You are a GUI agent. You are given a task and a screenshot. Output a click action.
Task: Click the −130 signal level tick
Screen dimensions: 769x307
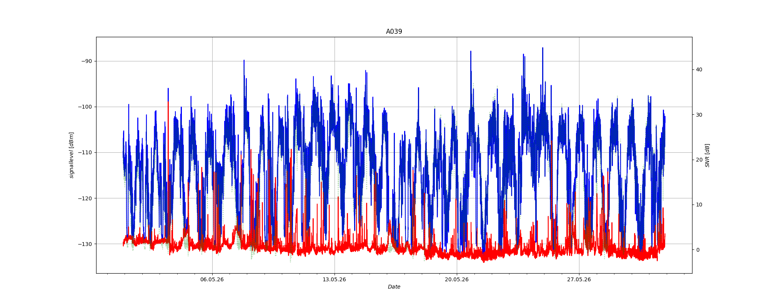coord(85,244)
